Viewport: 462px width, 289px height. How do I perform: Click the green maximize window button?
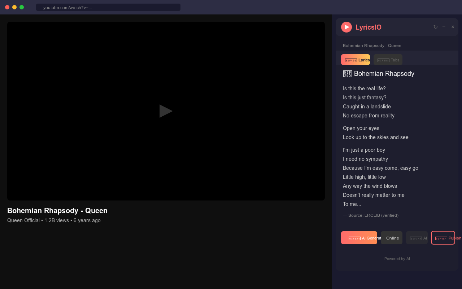(x=22, y=7)
